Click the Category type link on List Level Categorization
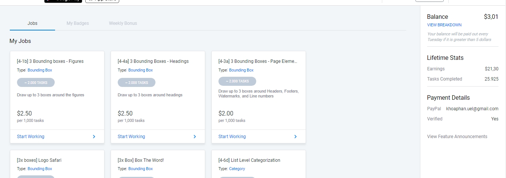 pos(237,169)
